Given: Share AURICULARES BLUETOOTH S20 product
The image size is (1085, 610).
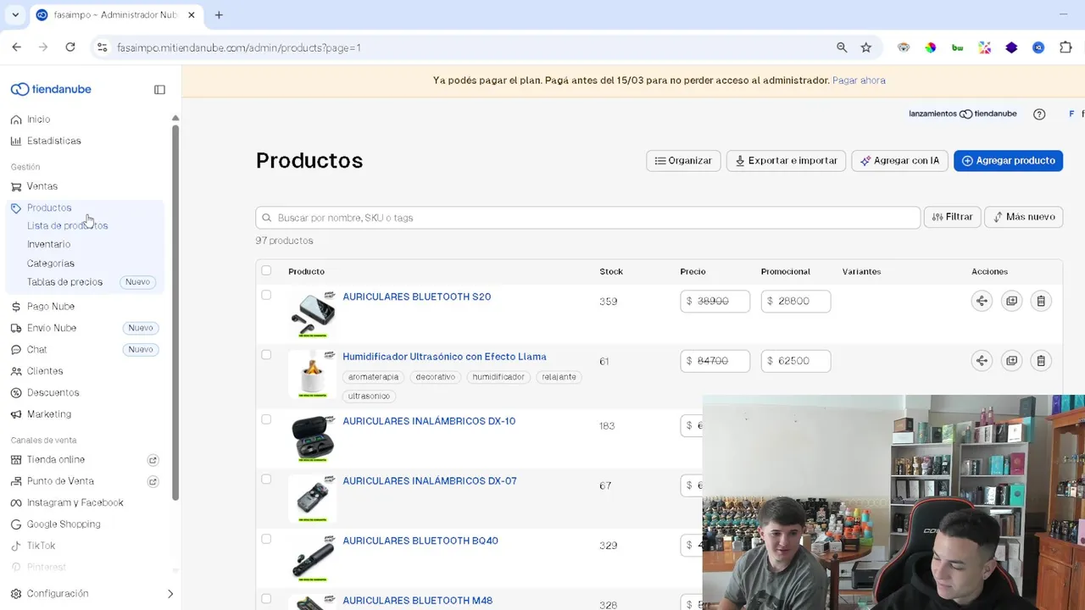Looking at the screenshot, I should 982,301.
